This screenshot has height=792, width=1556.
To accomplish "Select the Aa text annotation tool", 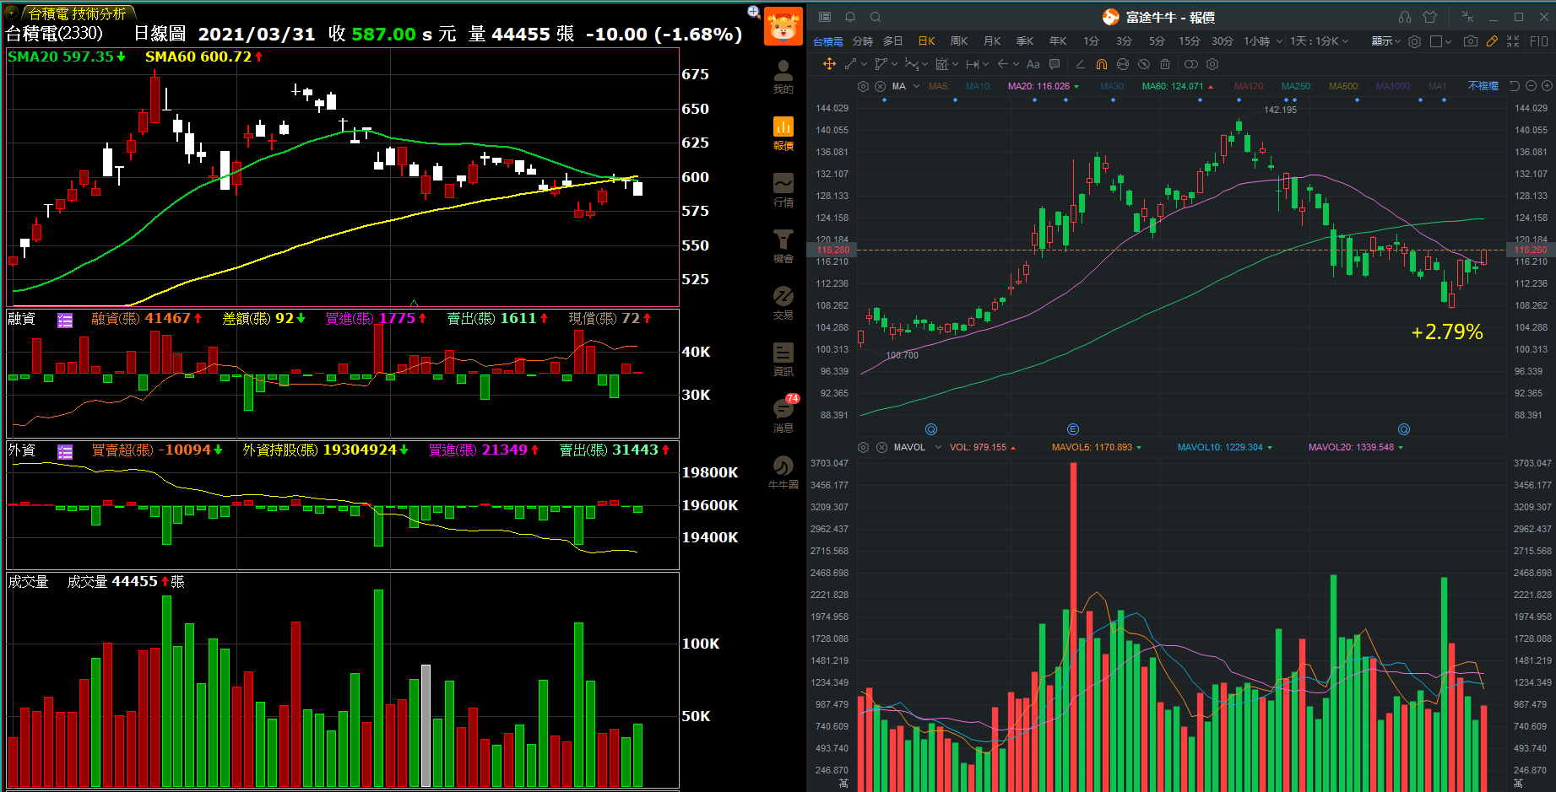I will pos(1033,64).
